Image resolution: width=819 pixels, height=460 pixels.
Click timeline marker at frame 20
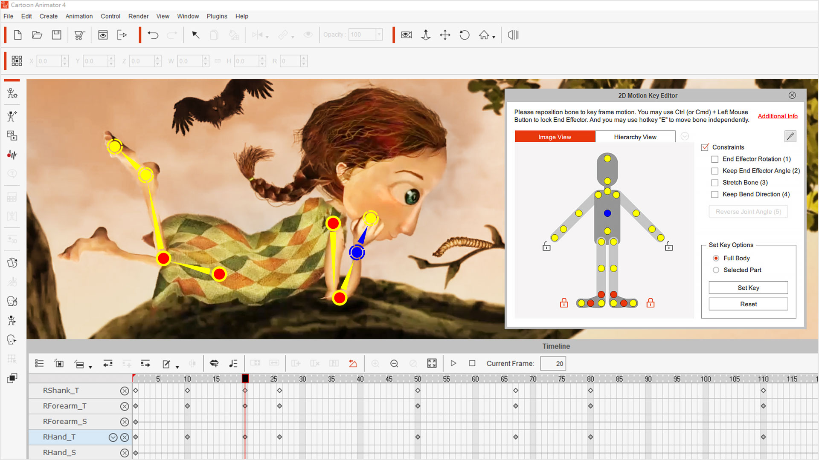(245, 379)
